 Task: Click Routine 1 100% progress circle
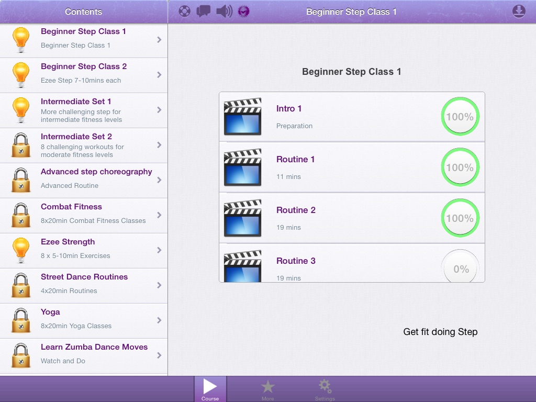(x=460, y=167)
